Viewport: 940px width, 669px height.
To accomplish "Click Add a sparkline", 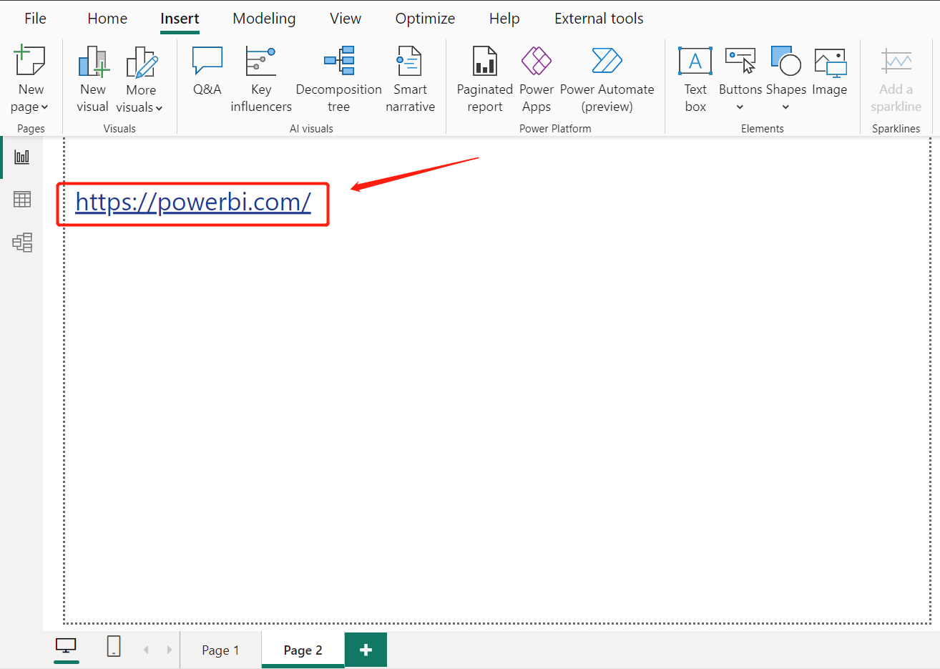I will pos(896,79).
